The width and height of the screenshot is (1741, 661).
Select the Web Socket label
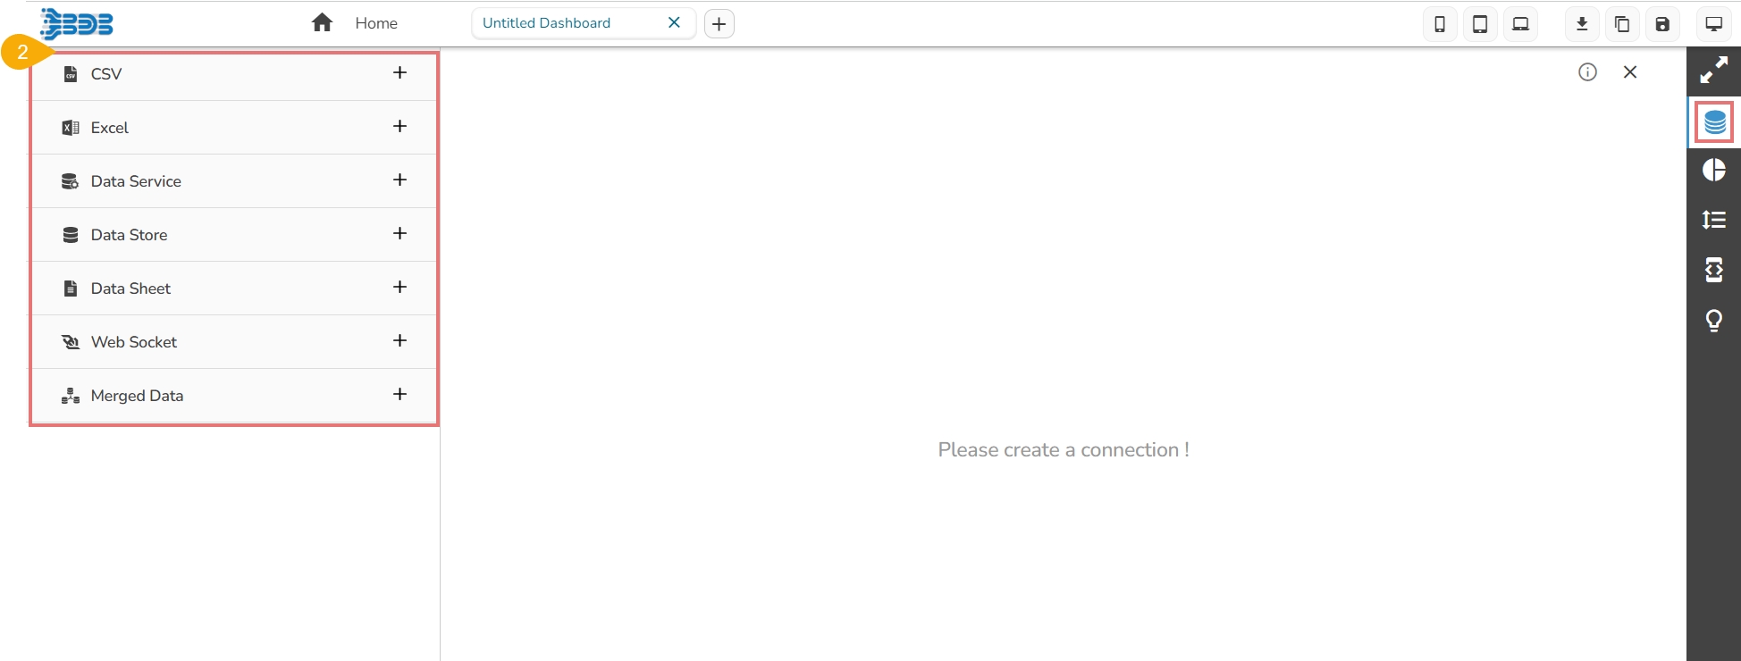pos(134,342)
